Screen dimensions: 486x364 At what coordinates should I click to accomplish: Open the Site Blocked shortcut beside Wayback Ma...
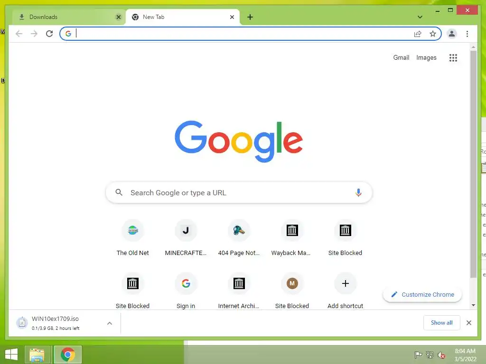[x=345, y=238]
